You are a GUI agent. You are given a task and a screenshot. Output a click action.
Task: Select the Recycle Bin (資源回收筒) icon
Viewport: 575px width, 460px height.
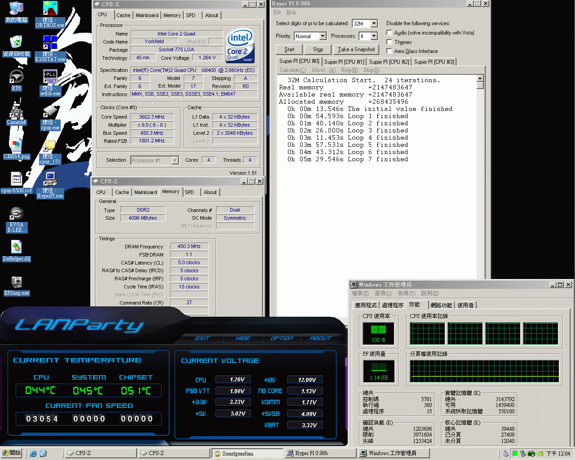pos(16,46)
